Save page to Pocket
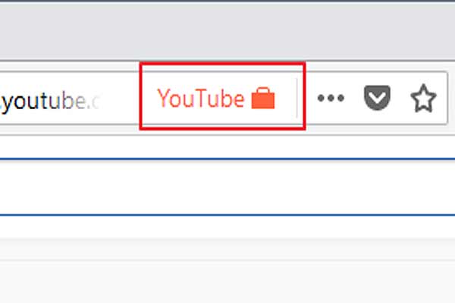Image resolution: width=455 pixels, height=303 pixels. coord(377,98)
